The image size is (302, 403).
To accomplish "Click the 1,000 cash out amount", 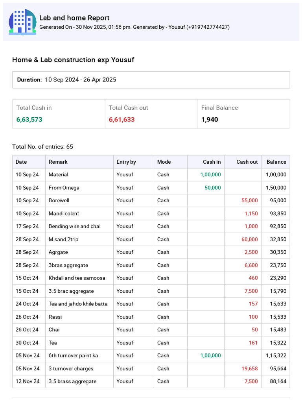I will [251, 226].
